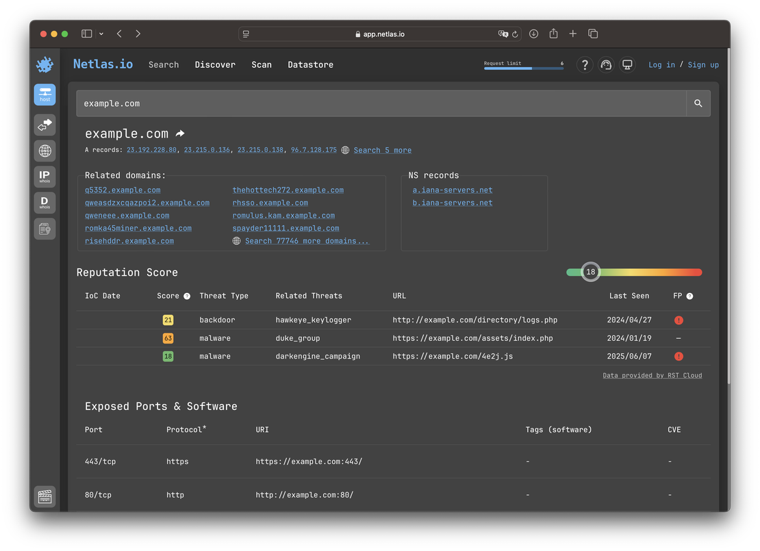Open the Datastore tab

310,64
